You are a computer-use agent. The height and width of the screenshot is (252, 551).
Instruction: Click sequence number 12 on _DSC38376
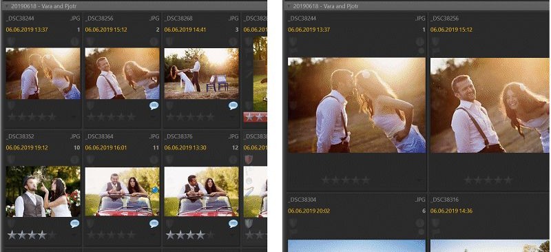tap(235, 148)
